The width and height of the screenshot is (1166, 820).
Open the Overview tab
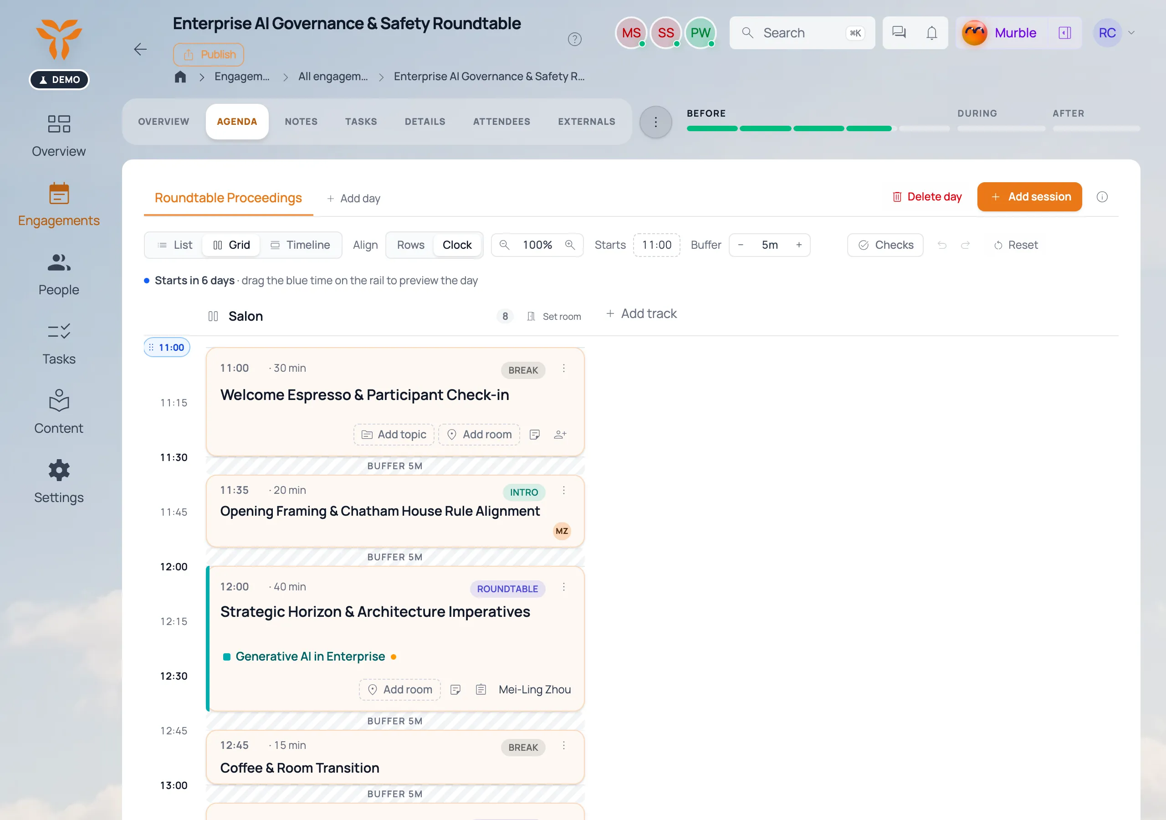coord(164,122)
